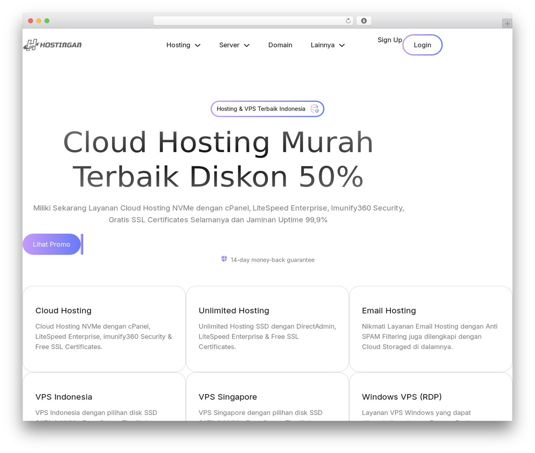Click the Hosting & VPS Terbaik Indonesia badge
The height and width of the screenshot is (453, 535).
pos(267,109)
